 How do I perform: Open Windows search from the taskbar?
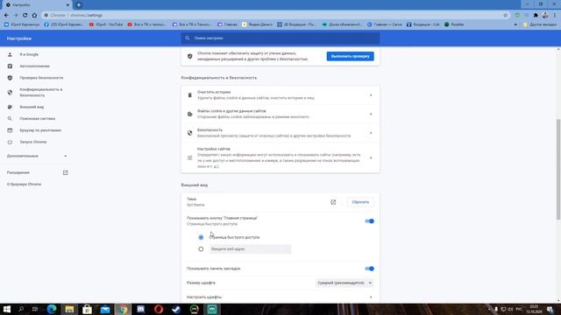click(x=21, y=309)
